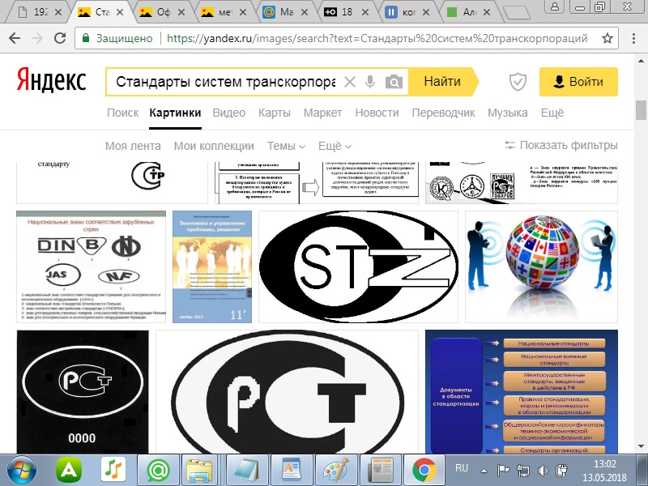Start voice search with the microphone
This screenshot has height=486, width=648.
(x=370, y=82)
